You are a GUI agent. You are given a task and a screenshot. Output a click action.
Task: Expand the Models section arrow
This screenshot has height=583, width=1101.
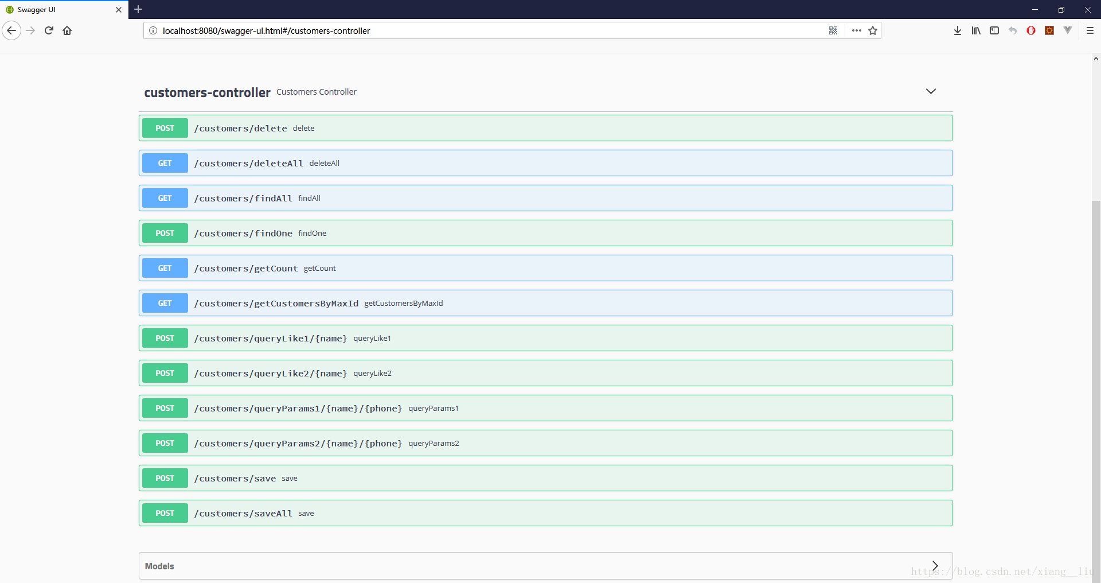click(935, 566)
